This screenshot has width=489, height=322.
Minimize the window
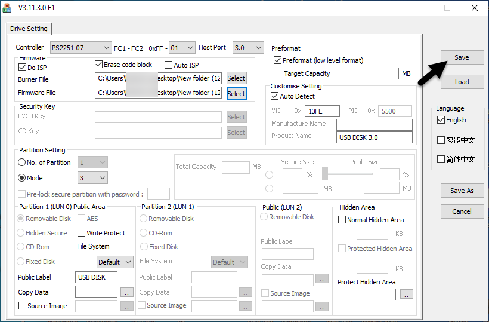point(420,8)
